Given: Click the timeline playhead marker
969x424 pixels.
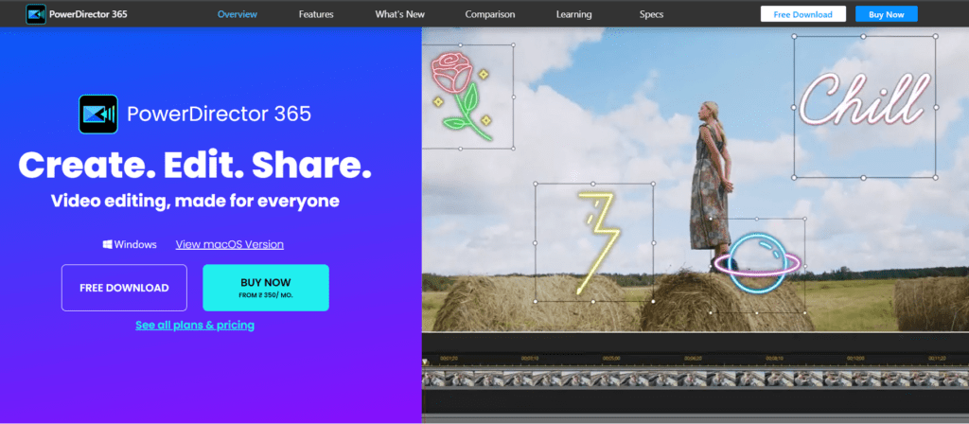Looking at the screenshot, I should (x=425, y=362).
